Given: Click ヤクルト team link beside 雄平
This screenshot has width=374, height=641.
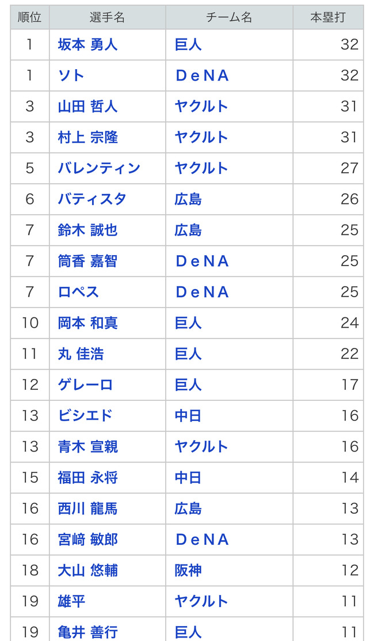Looking at the screenshot, I should [201, 601].
